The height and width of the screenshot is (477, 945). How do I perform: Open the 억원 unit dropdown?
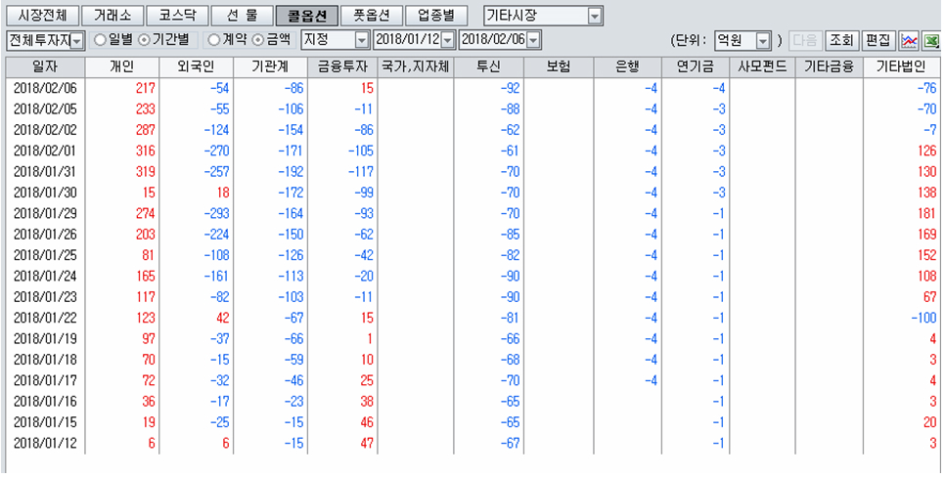pyautogui.click(x=763, y=40)
